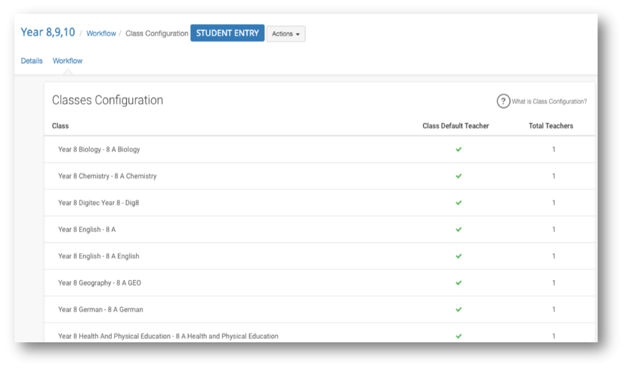Screen dimensions: 625x369
Task: Go to Workflow breadcrumb link
Action: [x=101, y=34]
